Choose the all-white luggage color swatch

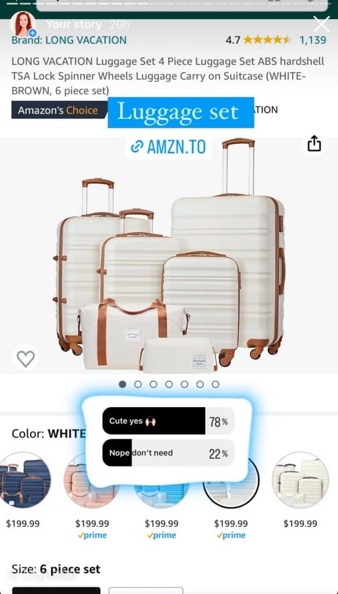300,480
